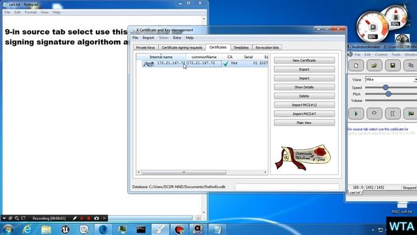The width and height of the screenshot is (417, 235).
Task: Switch to the Revocation lists tab
Action: coord(267,48)
